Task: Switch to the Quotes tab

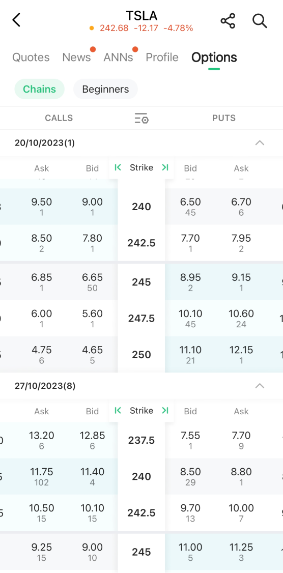Action: [x=31, y=58]
